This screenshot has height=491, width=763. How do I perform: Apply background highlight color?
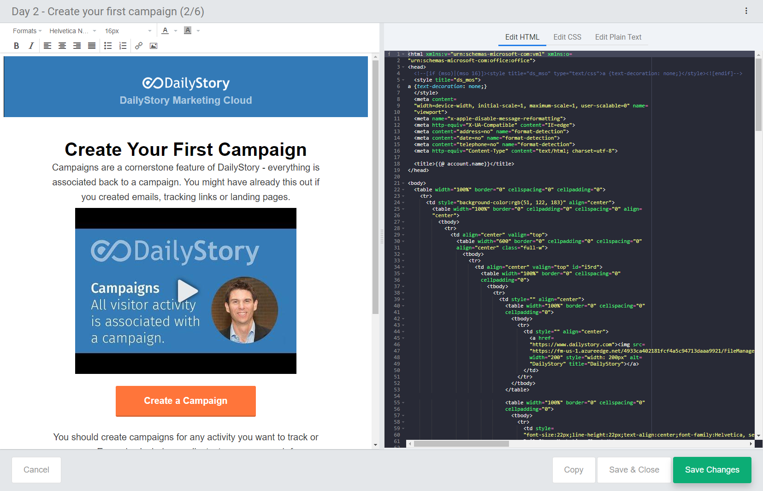(x=188, y=30)
